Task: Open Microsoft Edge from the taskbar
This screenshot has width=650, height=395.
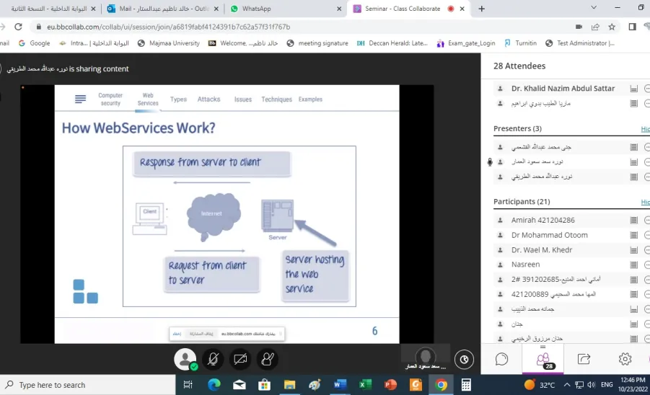Action: pyautogui.click(x=214, y=385)
